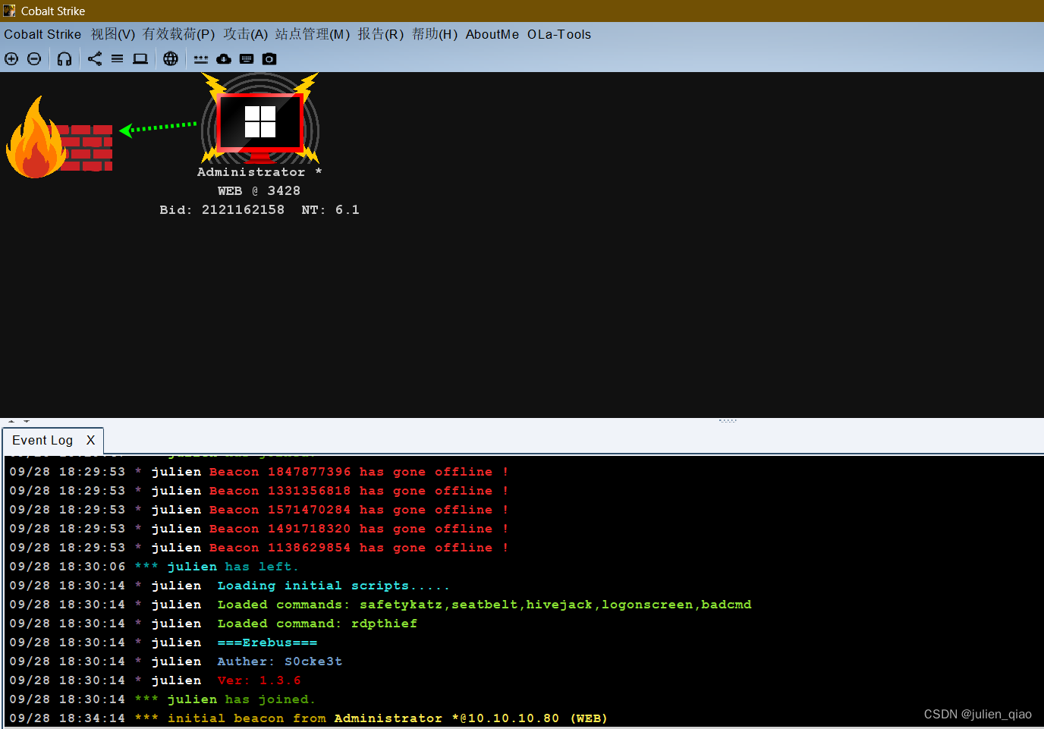
Task: Click the 'initial beacon from Administrator' log line
Action: (x=309, y=718)
